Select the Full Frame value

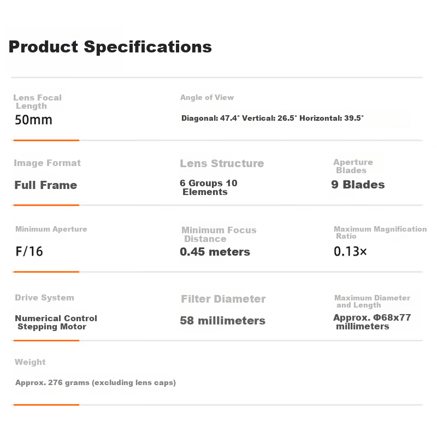[45, 185]
